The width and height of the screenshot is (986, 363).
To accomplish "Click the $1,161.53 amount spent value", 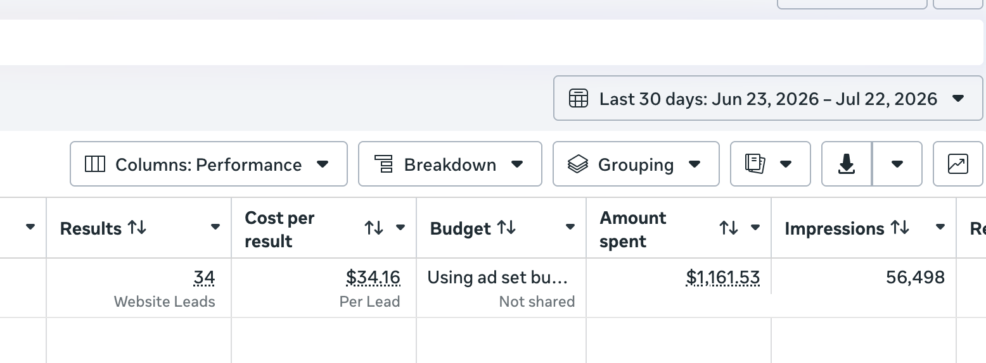I will [x=723, y=278].
